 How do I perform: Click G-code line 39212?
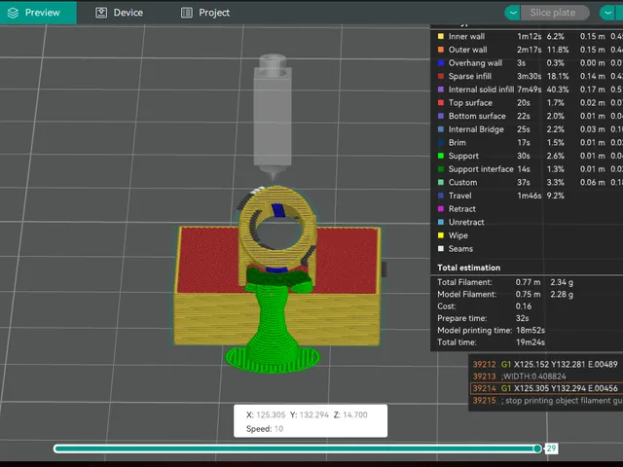(545, 364)
